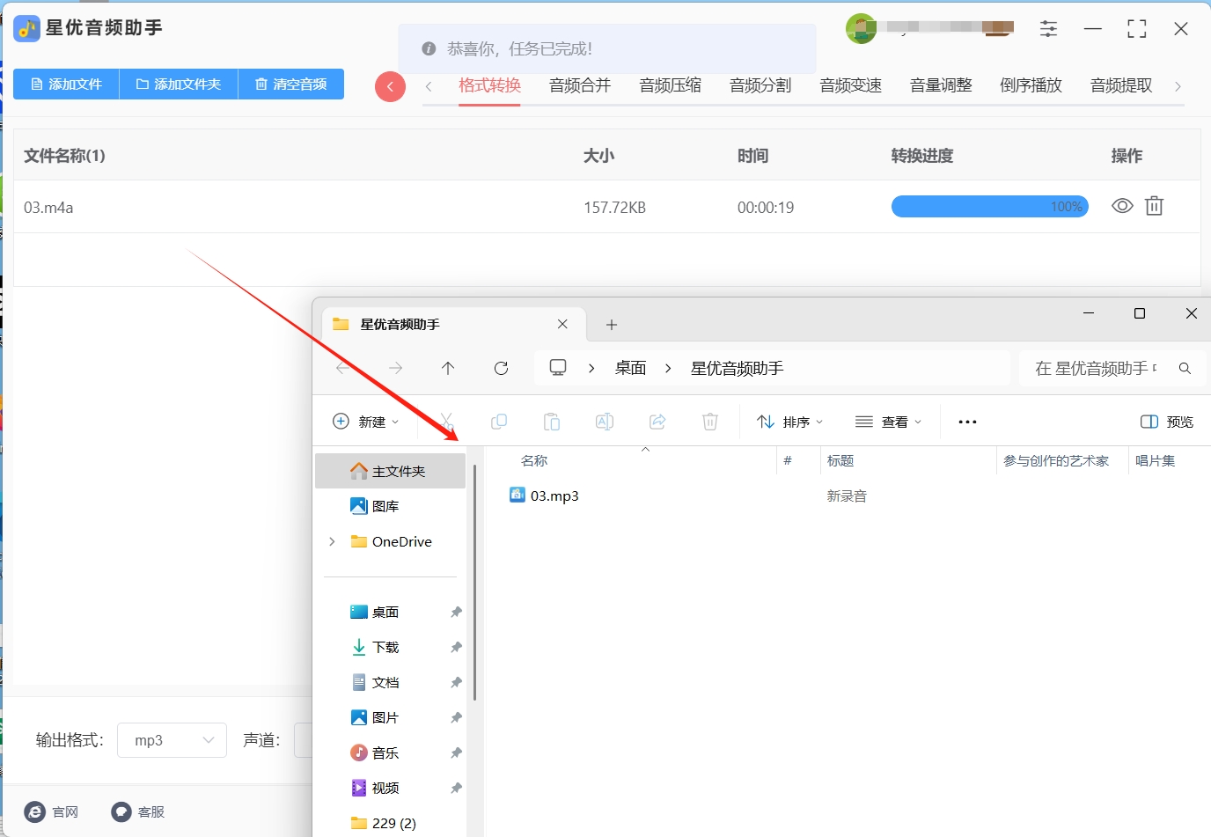Image resolution: width=1211 pixels, height=837 pixels.
Task: Click the copy icon in Explorer toolbar
Action: [499, 422]
